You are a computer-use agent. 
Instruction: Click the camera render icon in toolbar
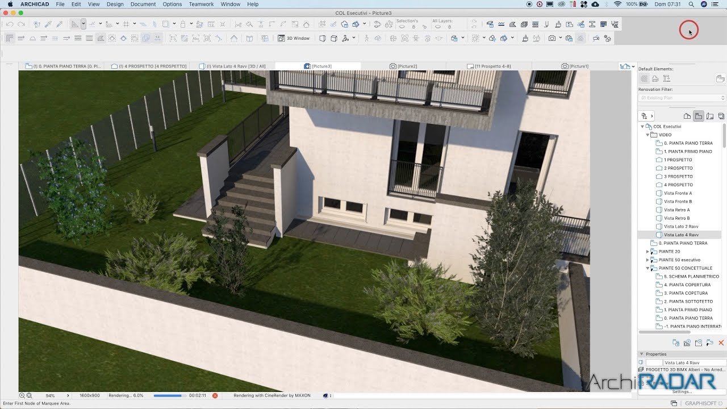click(x=551, y=38)
